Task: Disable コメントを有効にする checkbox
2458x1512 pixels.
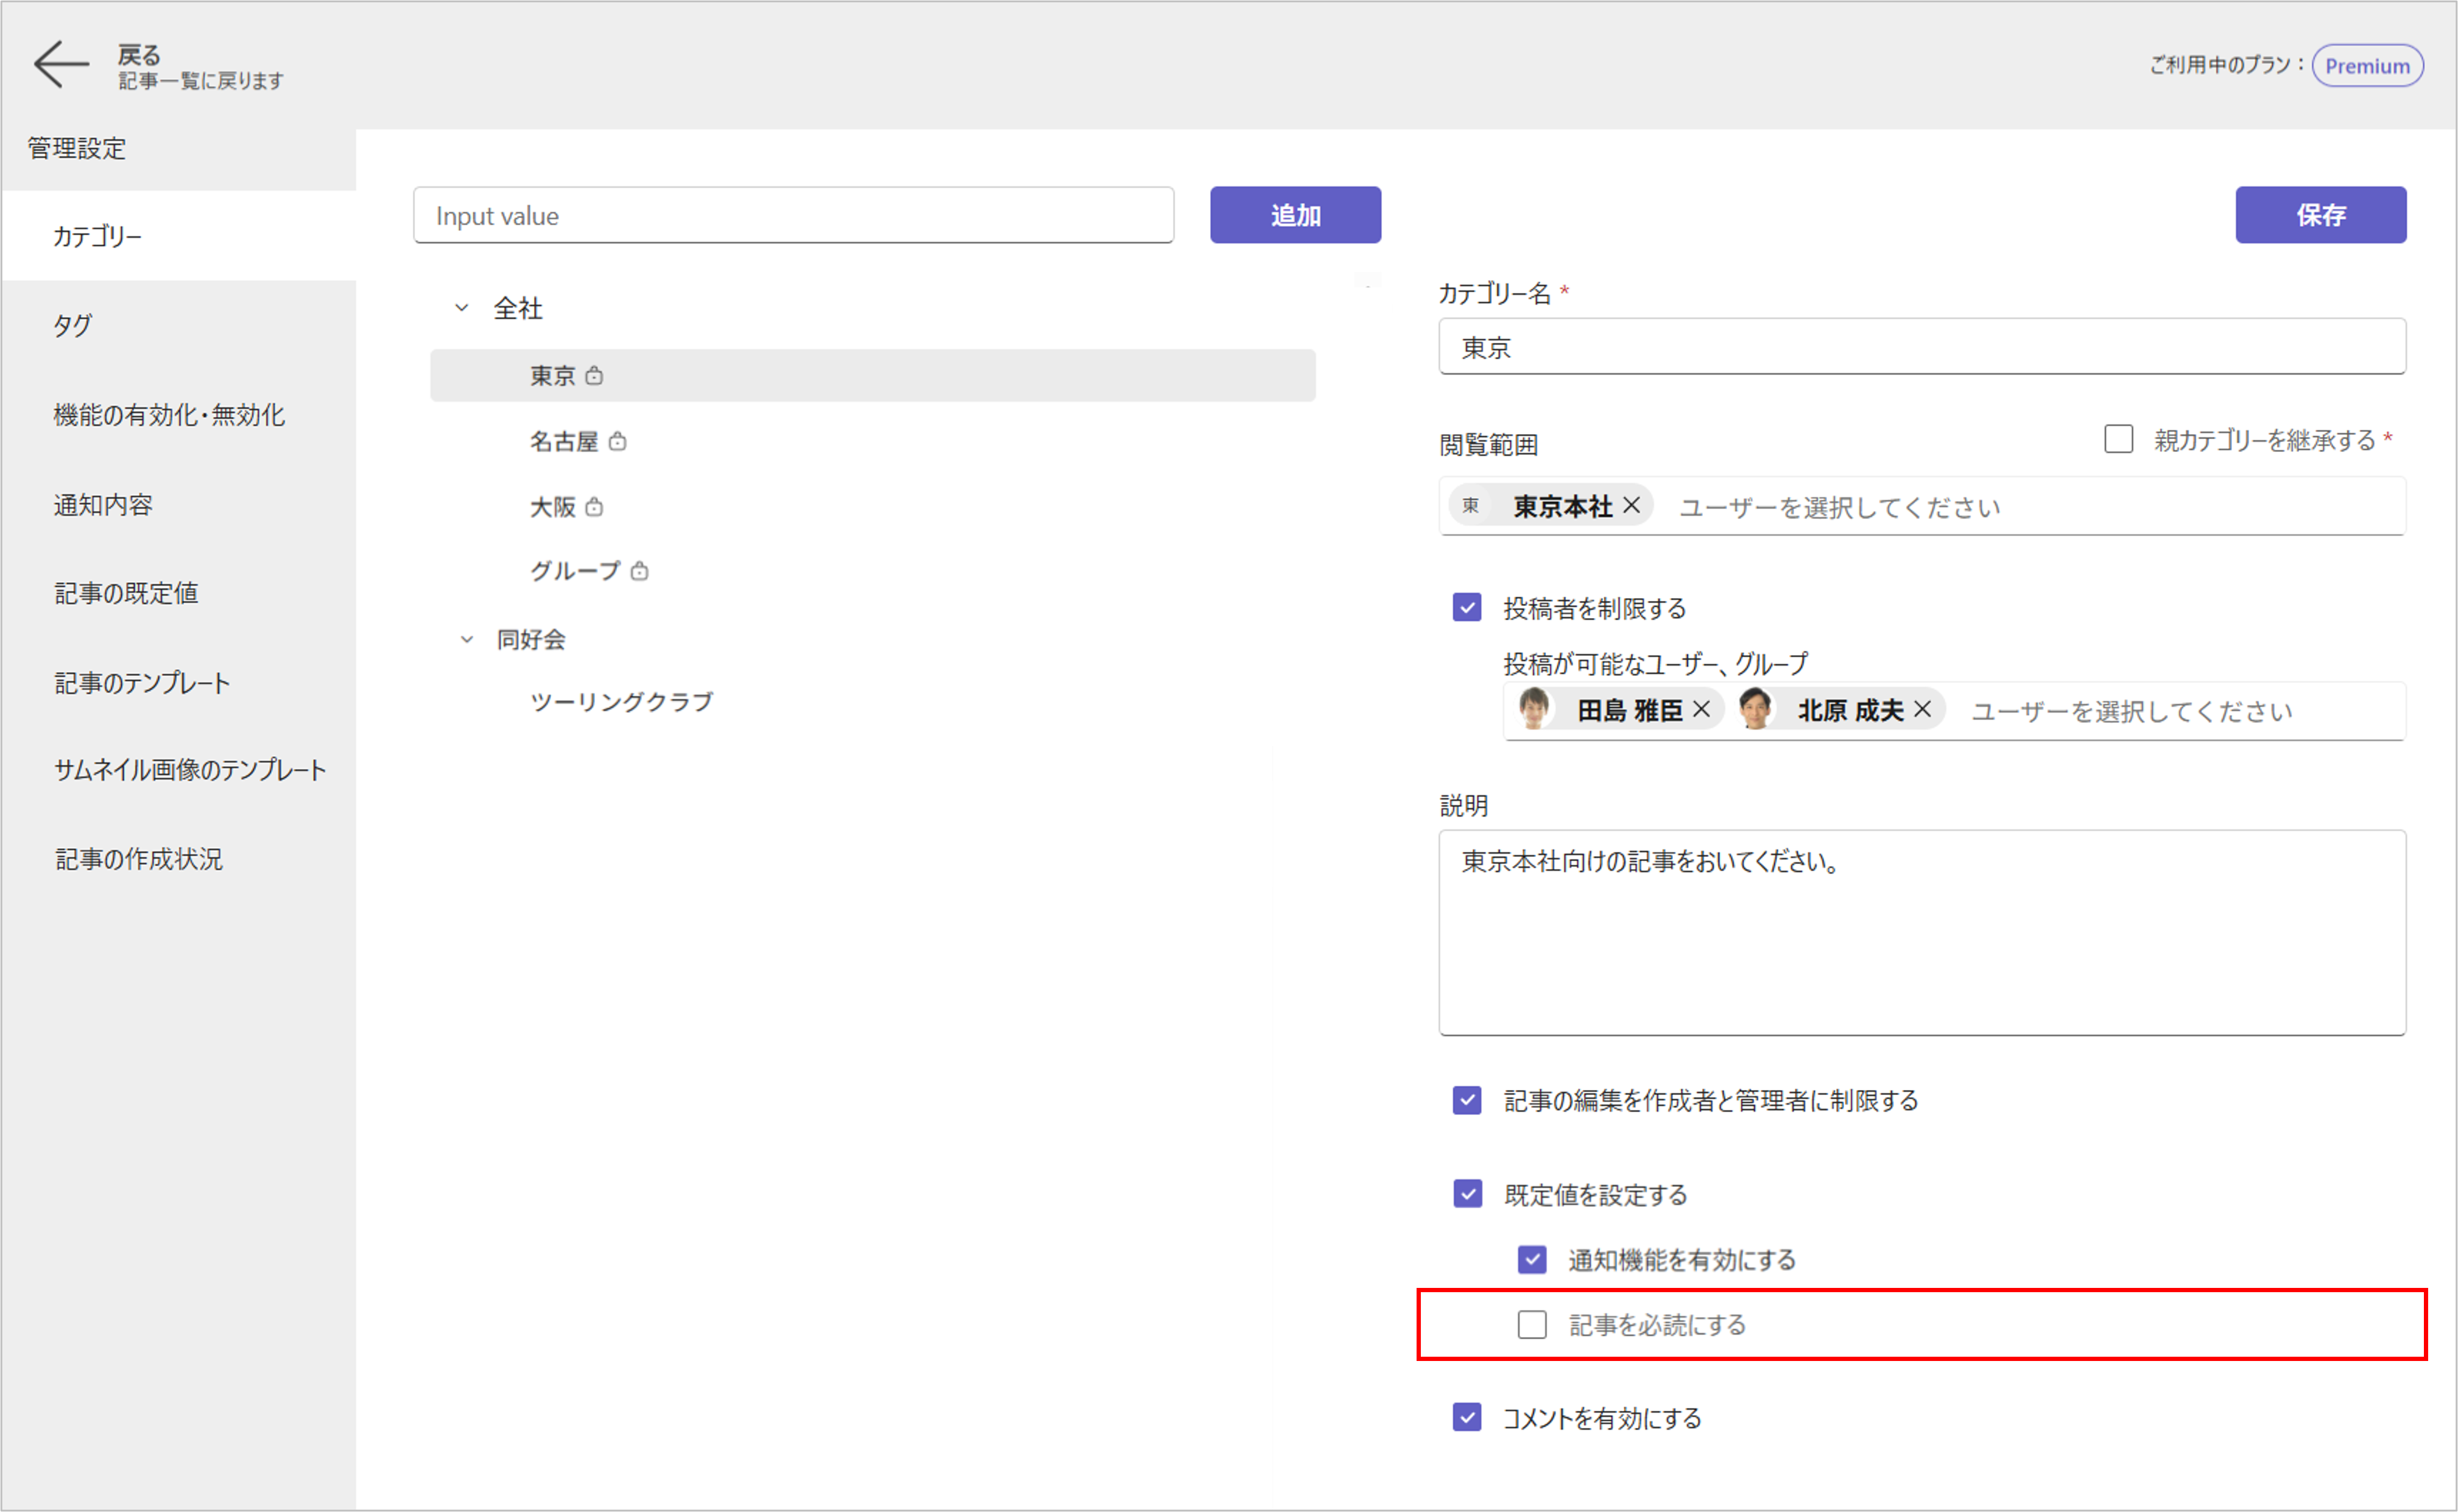Action: [x=1466, y=1417]
